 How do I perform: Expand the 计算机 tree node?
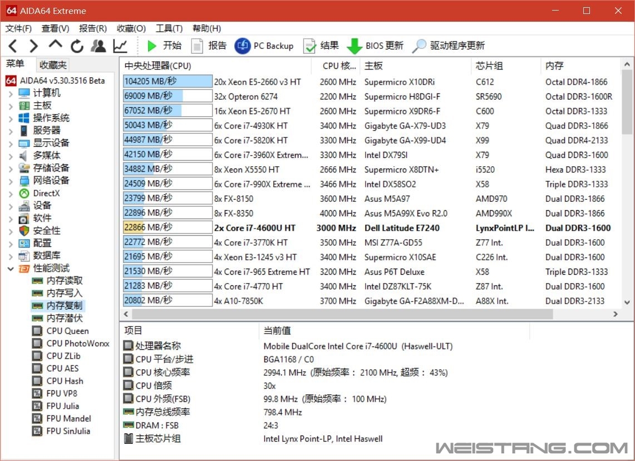(x=11, y=94)
